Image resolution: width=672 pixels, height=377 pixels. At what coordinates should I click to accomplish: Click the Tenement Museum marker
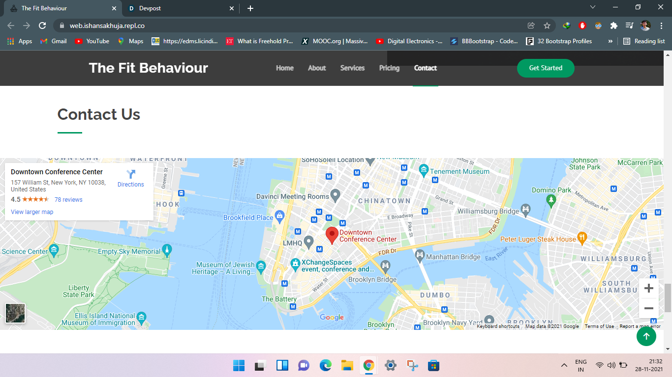424,170
